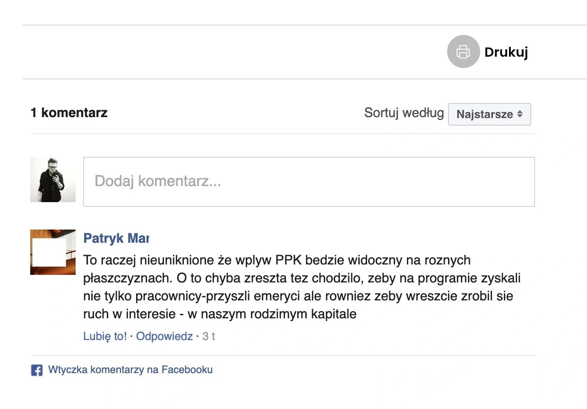Focus the Dodaj komentarz input field

[309, 182]
